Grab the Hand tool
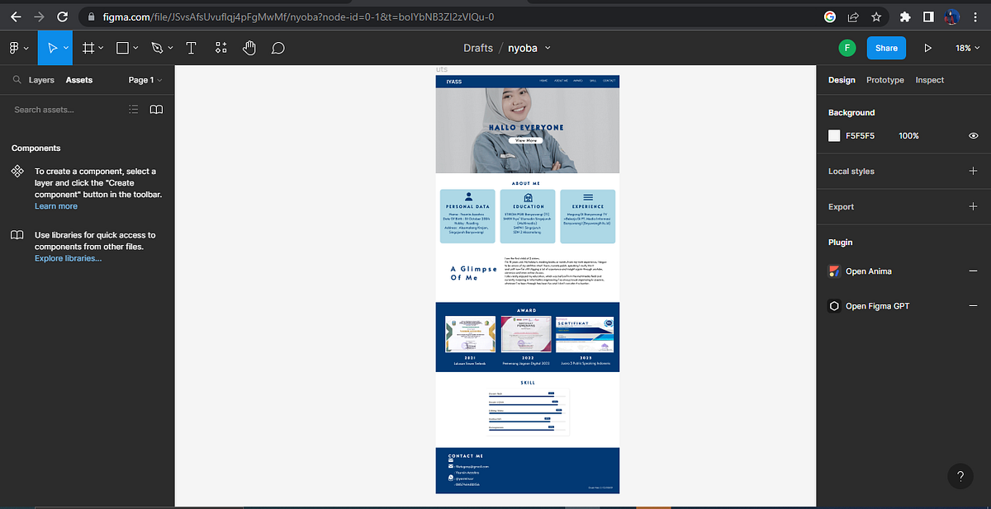The width and height of the screenshot is (991, 509). point(249,47)
